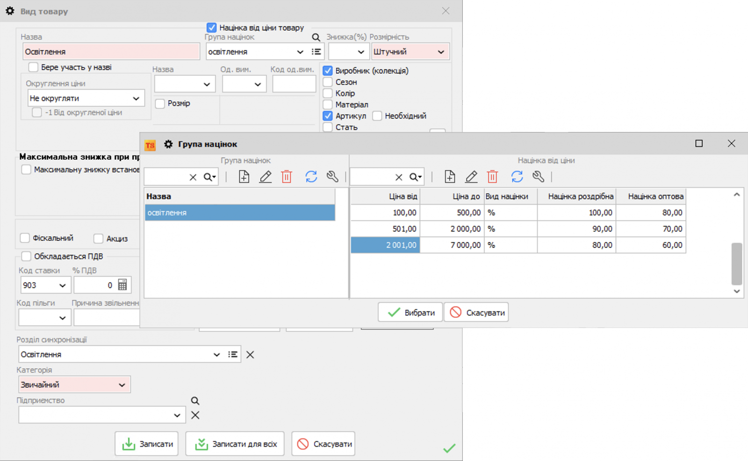Click the add new markup group icon
Screen dimensions: 748x461
point(244,177)
